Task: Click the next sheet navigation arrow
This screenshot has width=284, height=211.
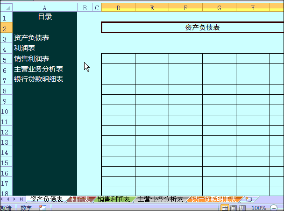Action: click(x=15, y=199)
